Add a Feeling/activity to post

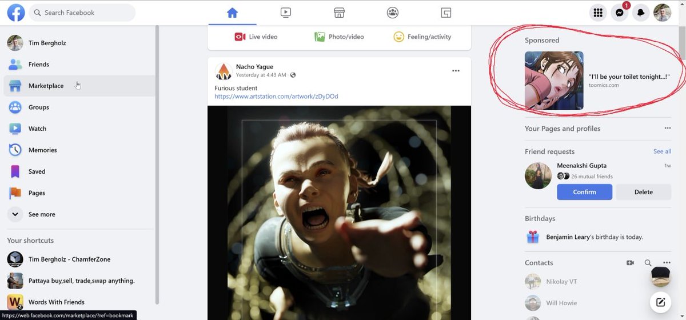coord(422,37)
